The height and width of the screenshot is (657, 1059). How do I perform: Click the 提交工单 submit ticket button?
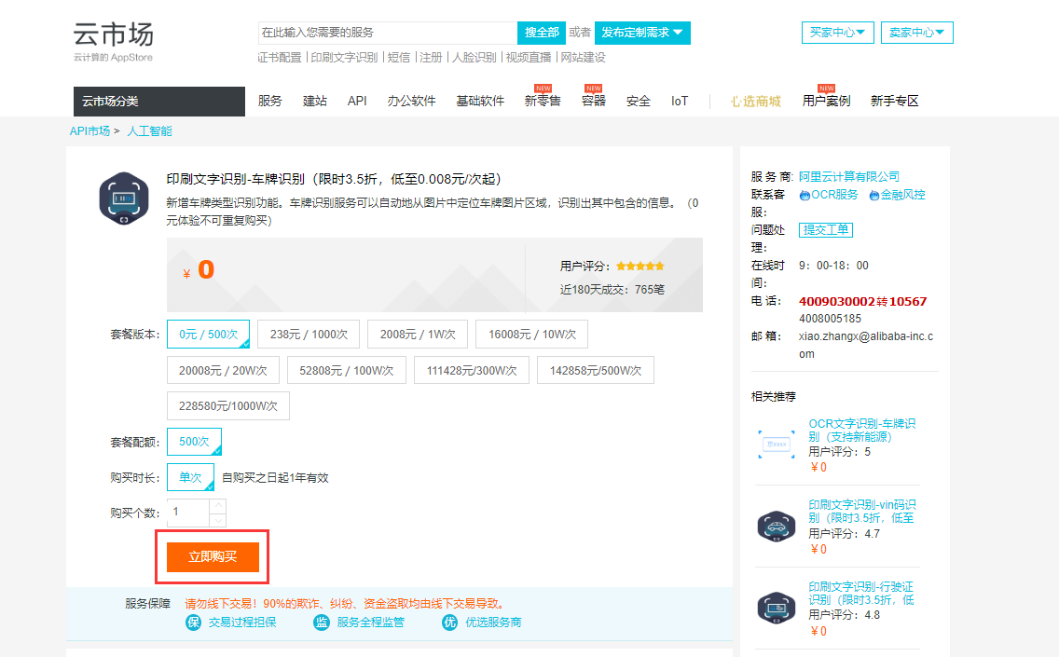pos(825,230)
